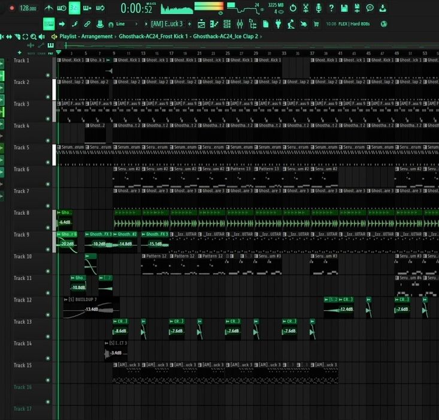Expand arrow after Playlist - Arrangement
This screenshot has width=439, height=420.
point(115,37)
